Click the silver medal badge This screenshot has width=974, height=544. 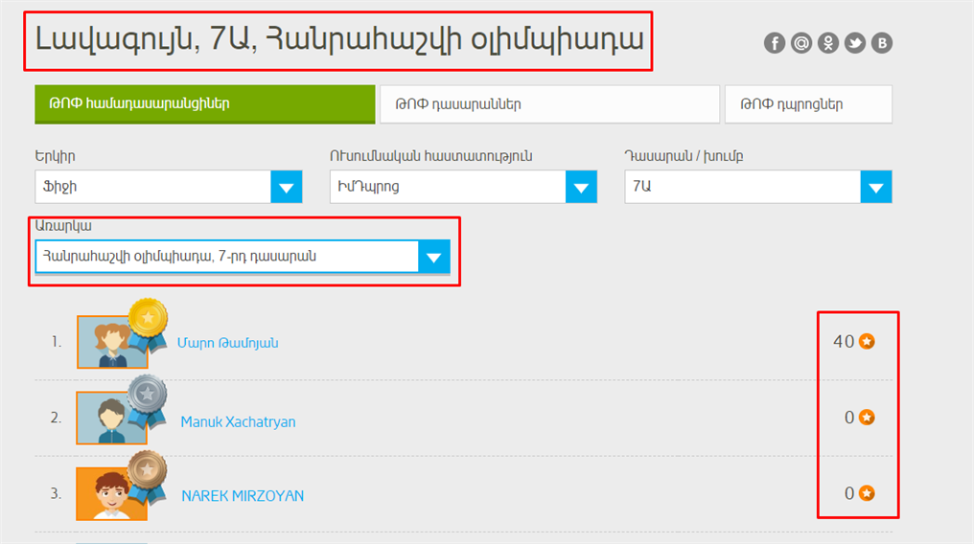(148, 400)
